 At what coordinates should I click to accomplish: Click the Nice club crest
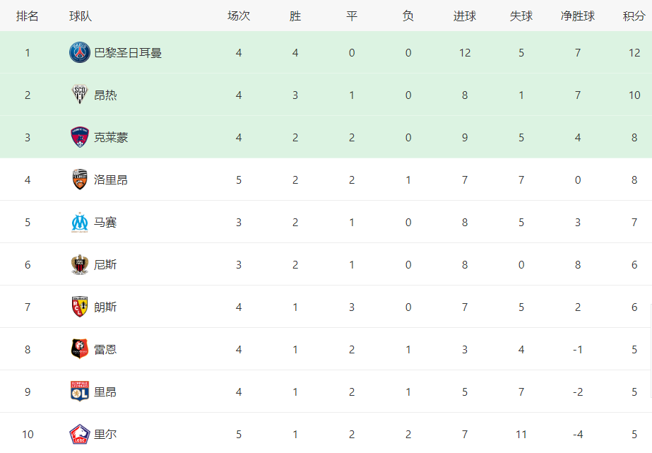pyautogui.click(x=79, y=265)
